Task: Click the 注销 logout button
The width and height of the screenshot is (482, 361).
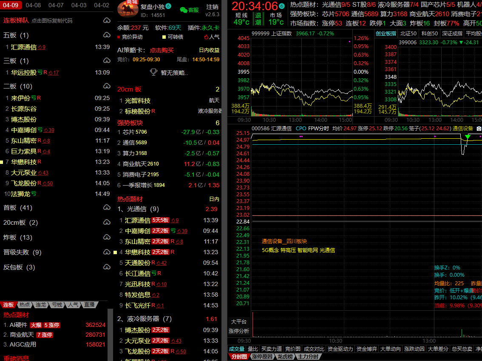Action: 212,7
